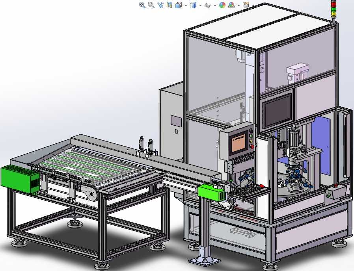
Task: Select the orange HMI touch screen panel
Action: (x=238, y=143)
